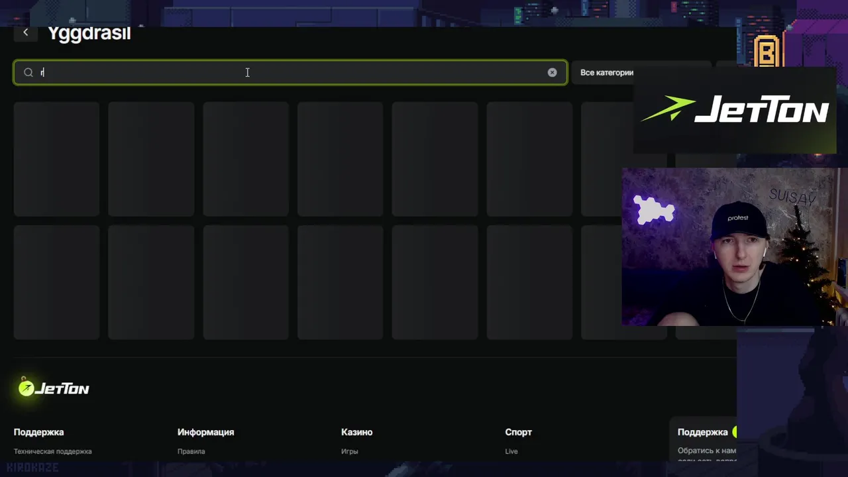Click the magnifier icon in search bar
Image resolution: width=848 pixels, height=477 pixels.
click(28, 72)
